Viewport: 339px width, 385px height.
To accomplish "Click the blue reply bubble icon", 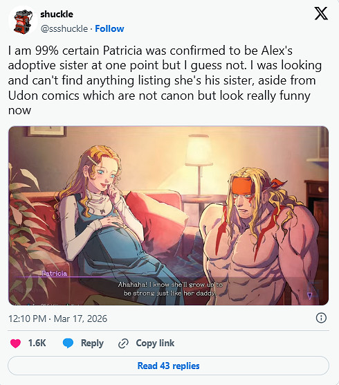I will (x=68, y=343).
